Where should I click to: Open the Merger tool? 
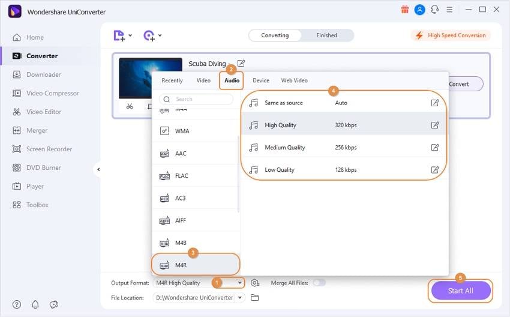[x=29, y=130]
